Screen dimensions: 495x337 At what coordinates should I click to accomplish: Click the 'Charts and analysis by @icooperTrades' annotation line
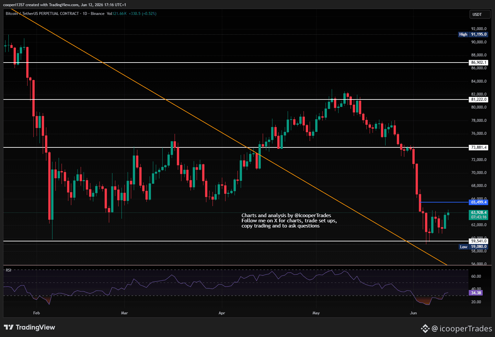286,215
